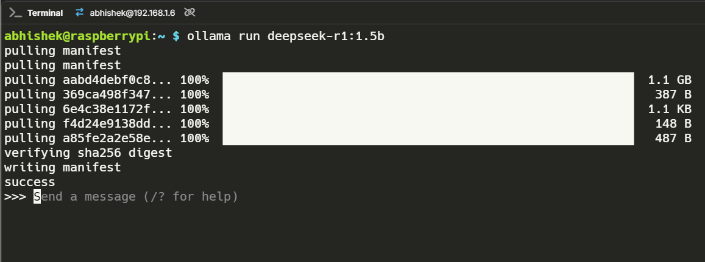This screenshot has height=262, width=705.
Task: Click the progress bar for 6e4c38e1172f
Action: point(428,109)
